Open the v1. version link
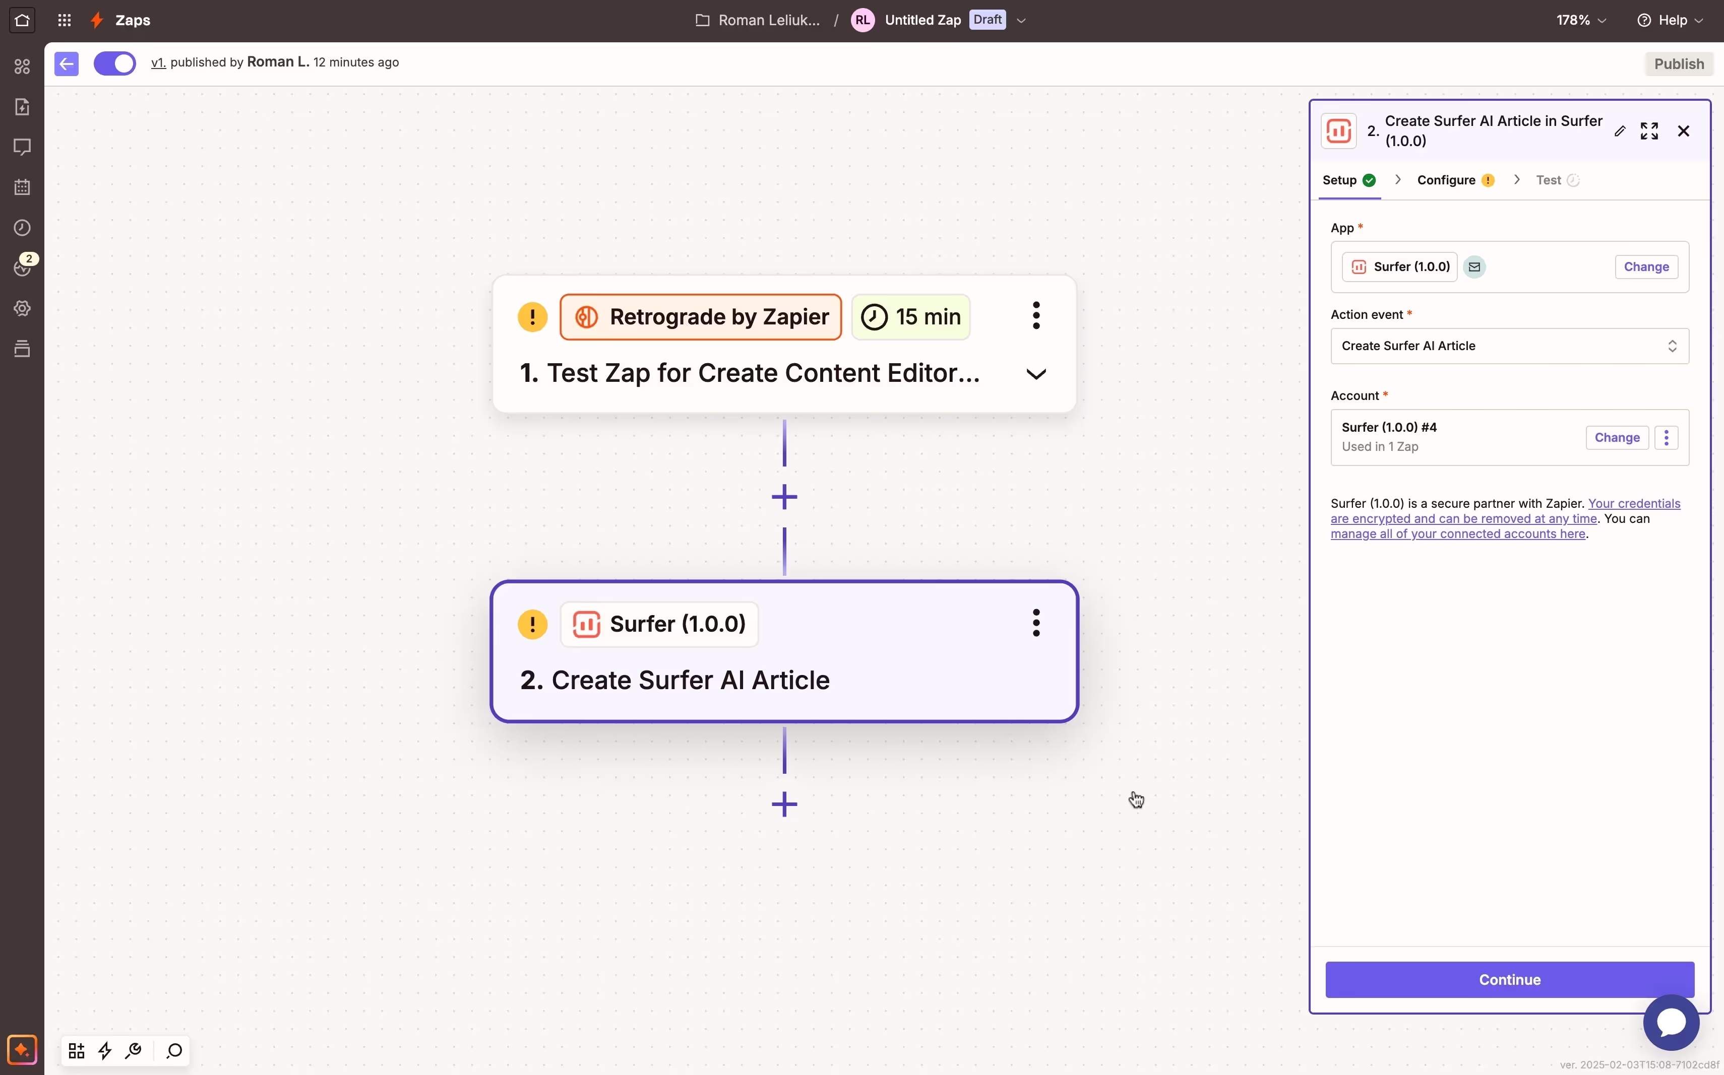Image resolution: width=1724 pixels, height=1075 pixels. tap(158, 62)
